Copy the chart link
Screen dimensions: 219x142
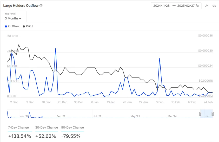tap(214, 6)
